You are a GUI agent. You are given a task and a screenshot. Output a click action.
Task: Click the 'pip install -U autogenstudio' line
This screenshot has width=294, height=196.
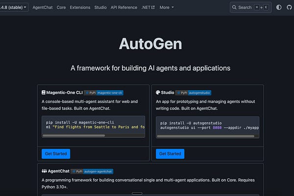tap(191, 123)
